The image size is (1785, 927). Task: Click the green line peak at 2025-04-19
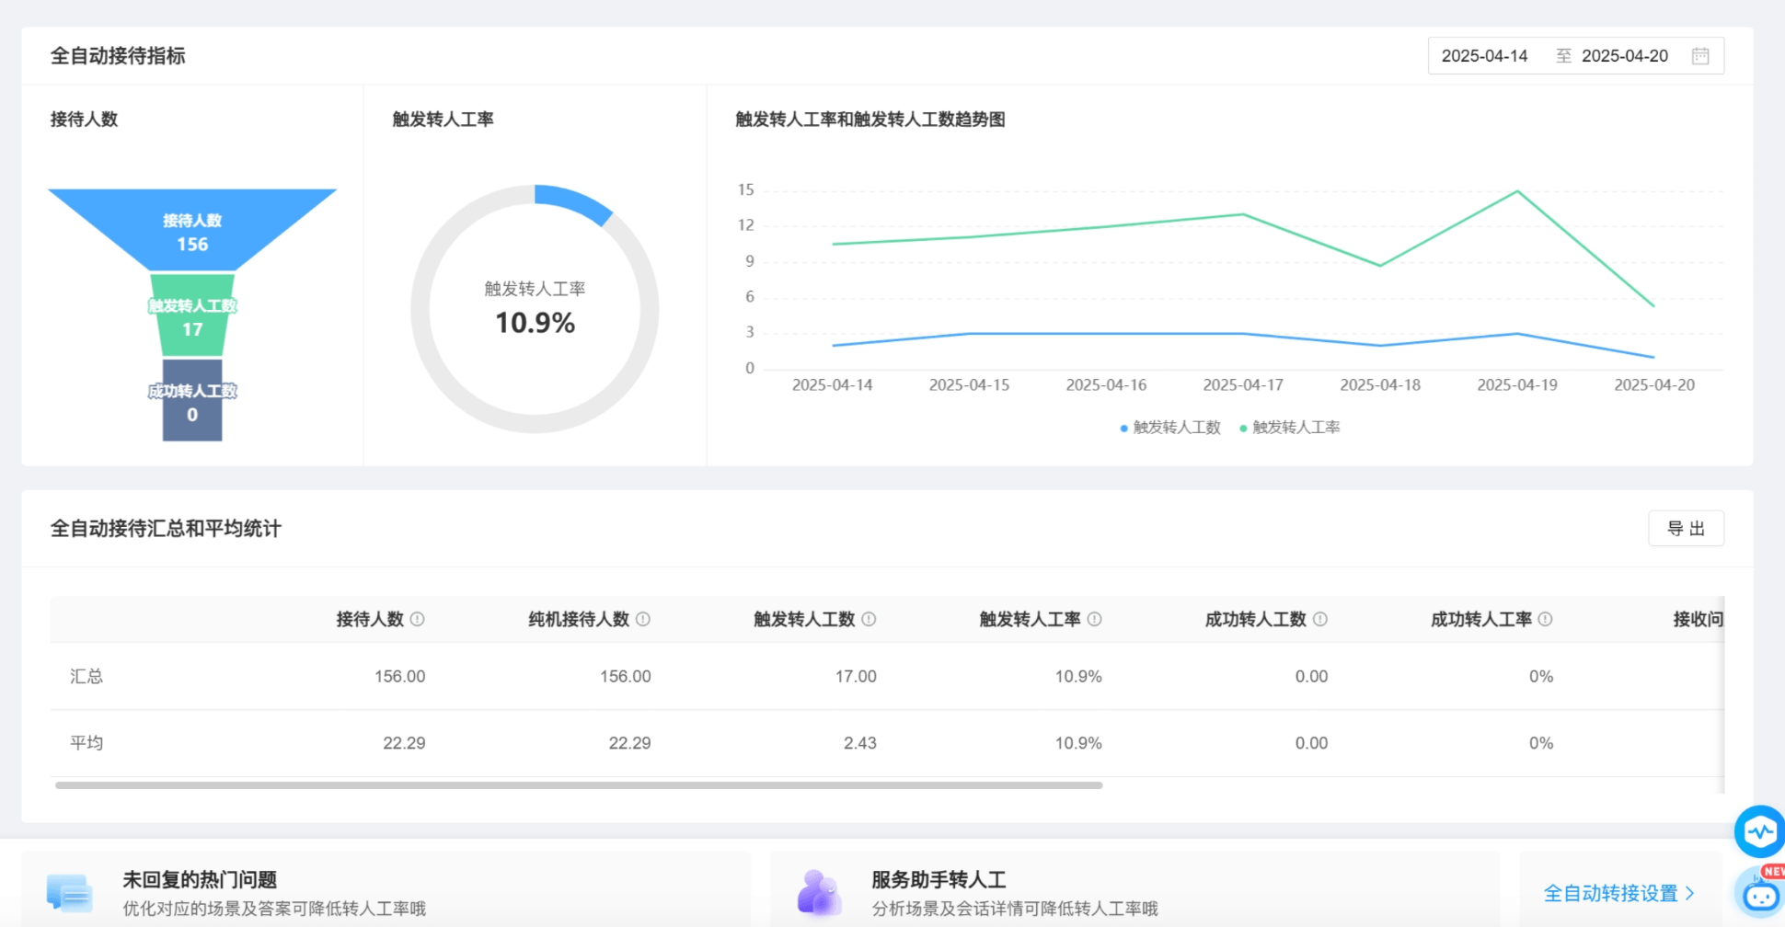click(x=1517, y=191)
